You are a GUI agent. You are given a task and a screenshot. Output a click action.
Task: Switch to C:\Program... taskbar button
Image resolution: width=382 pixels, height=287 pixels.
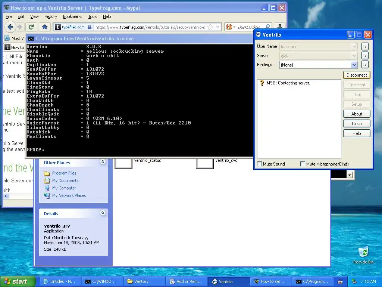[x=312, y=281]
